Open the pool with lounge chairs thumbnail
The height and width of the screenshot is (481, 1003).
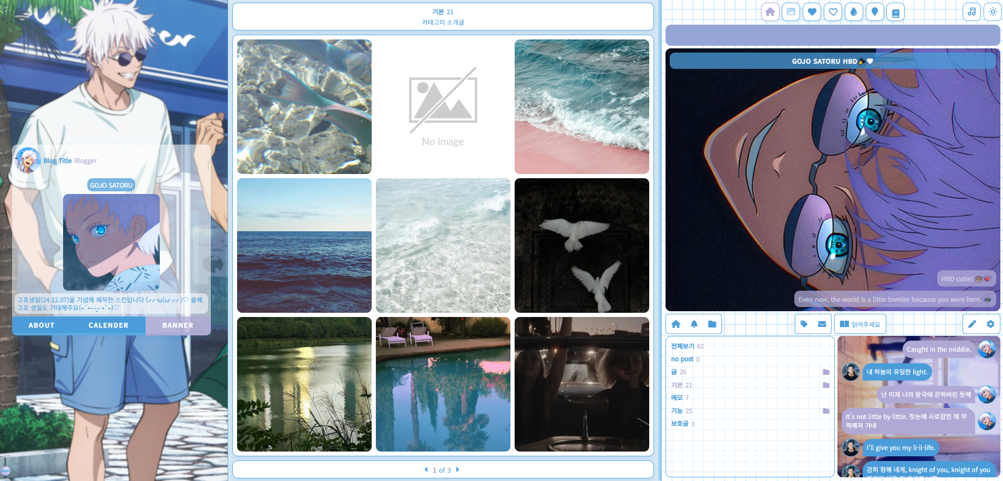tap(443, 384)
